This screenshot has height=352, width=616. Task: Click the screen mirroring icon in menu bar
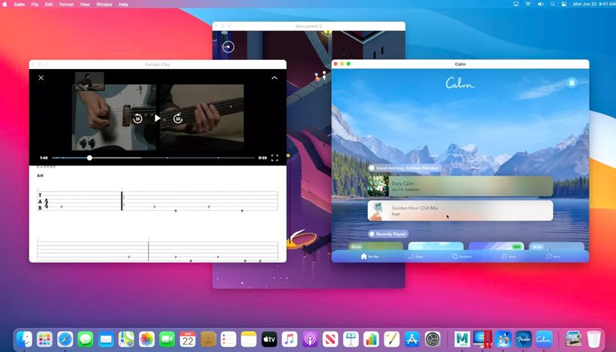click(x=516, y=4)
